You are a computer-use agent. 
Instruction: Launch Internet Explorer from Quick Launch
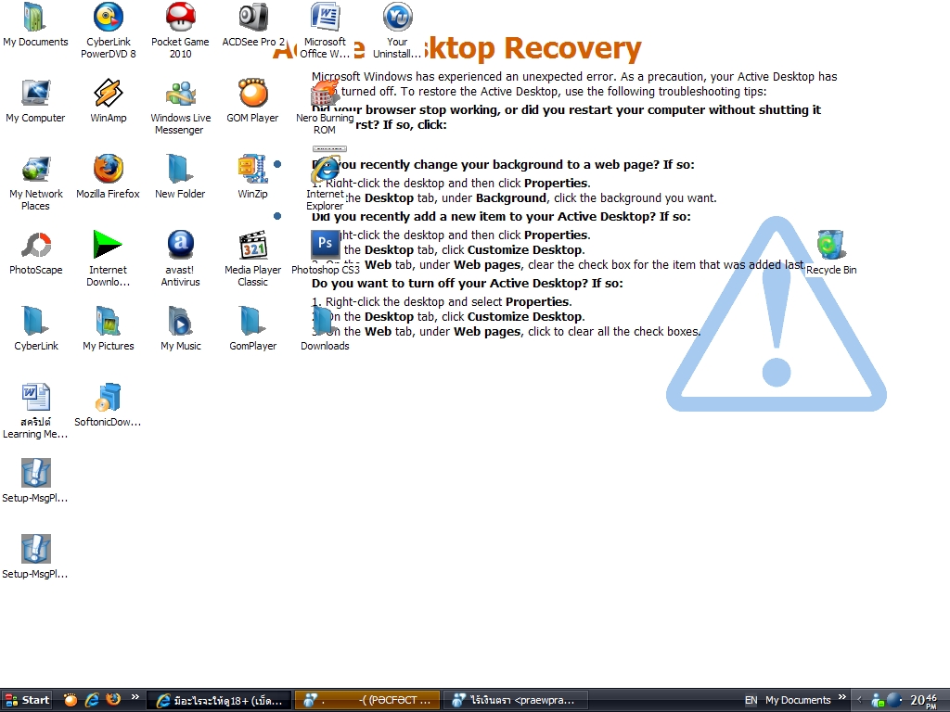point(92,700)
